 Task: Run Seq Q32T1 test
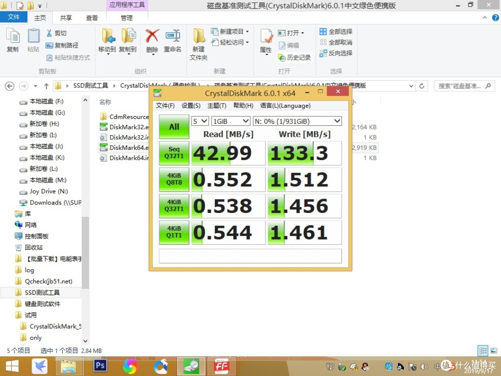(x=174, y=153)
